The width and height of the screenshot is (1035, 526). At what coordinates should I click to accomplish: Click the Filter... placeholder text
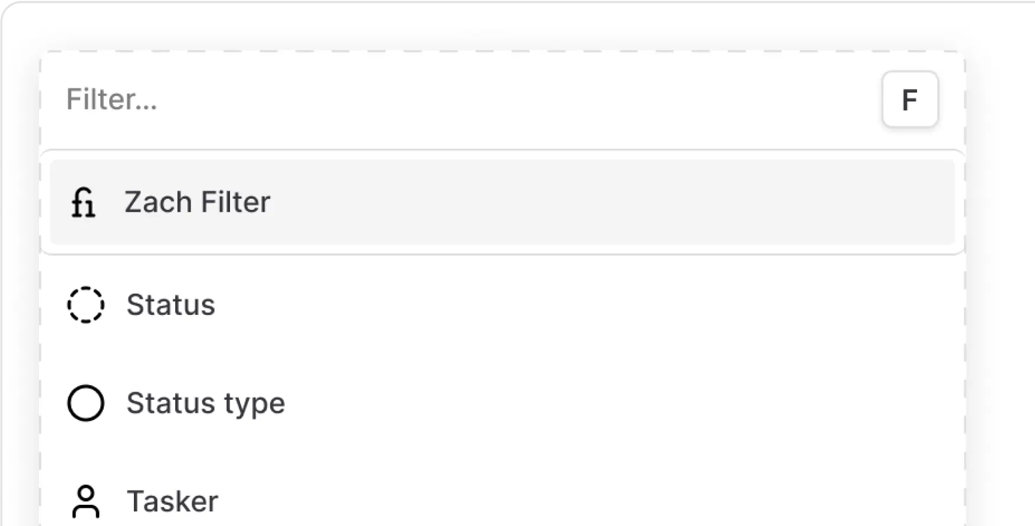coord(112,99)
